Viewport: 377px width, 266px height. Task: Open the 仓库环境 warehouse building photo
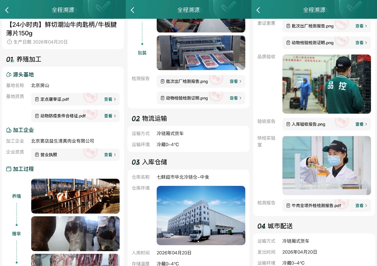(201, 215)
